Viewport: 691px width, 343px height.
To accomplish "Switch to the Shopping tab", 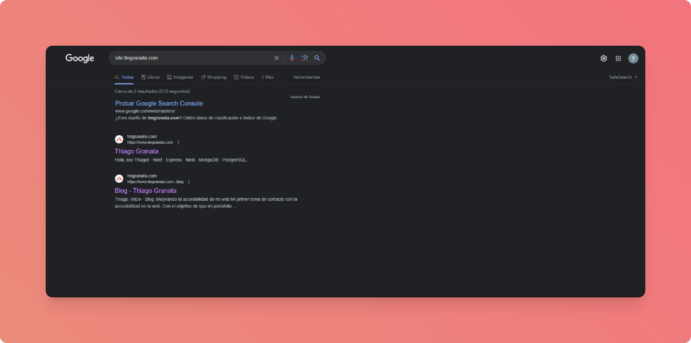I will point(214,77).
